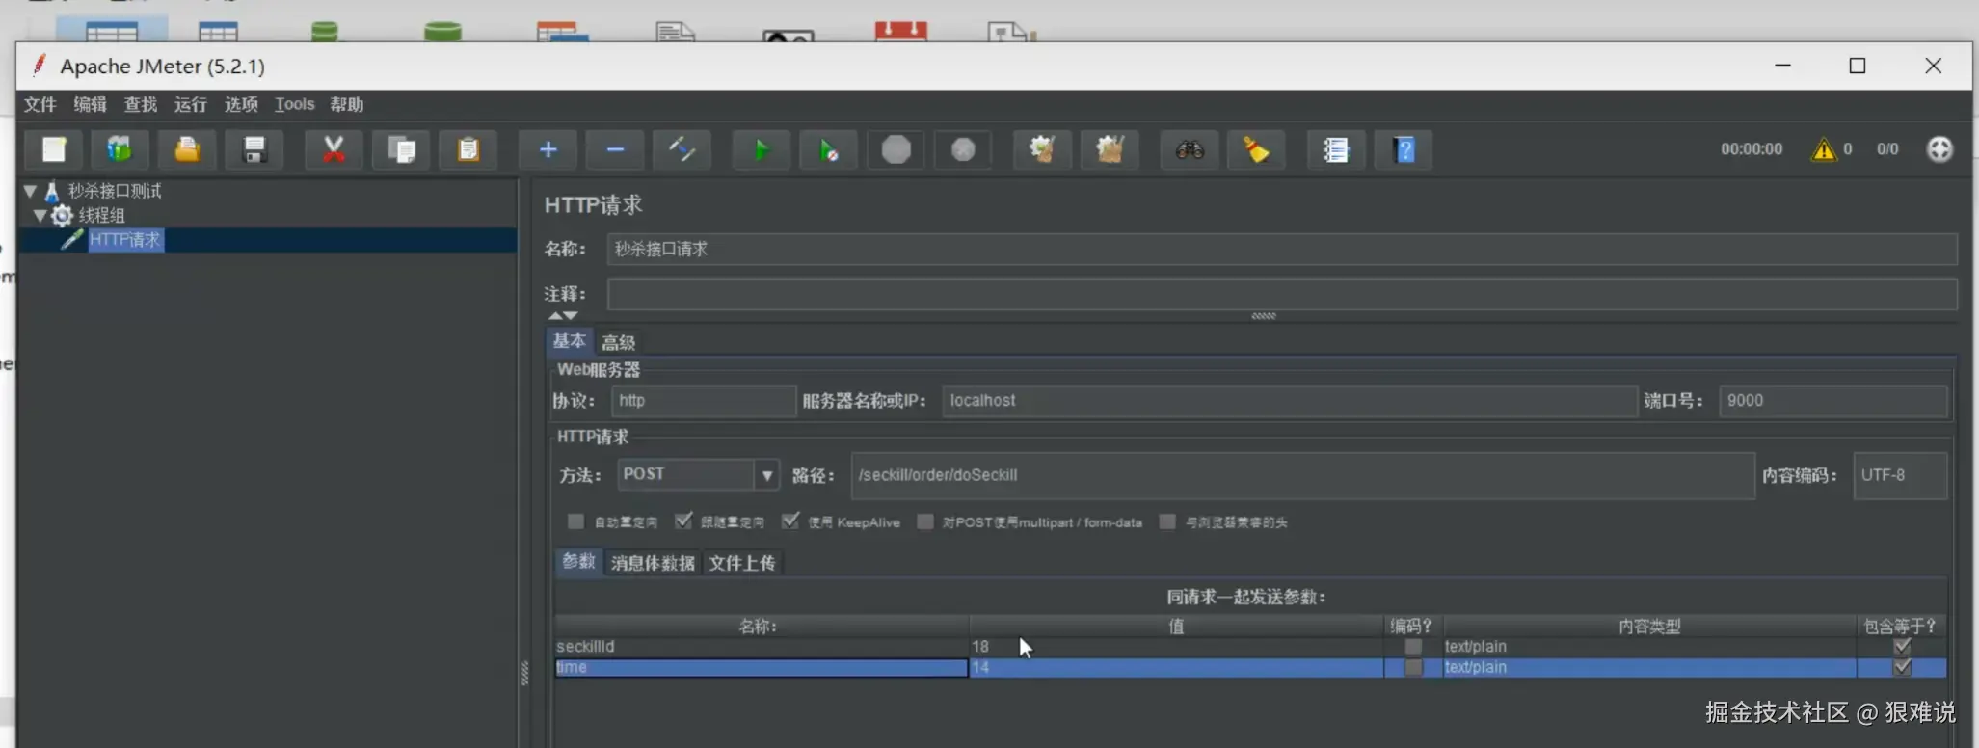Save the test plan with floppy icon
This screenshot has width=1979, height=748.
254,149
